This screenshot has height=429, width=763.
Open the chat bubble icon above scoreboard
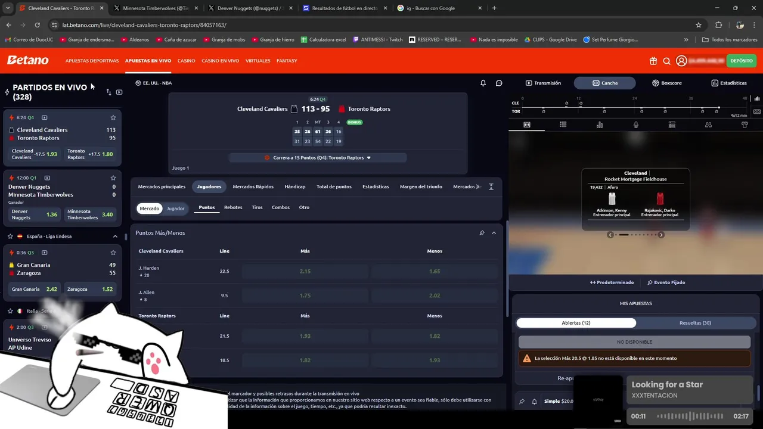tap(499, 83)
